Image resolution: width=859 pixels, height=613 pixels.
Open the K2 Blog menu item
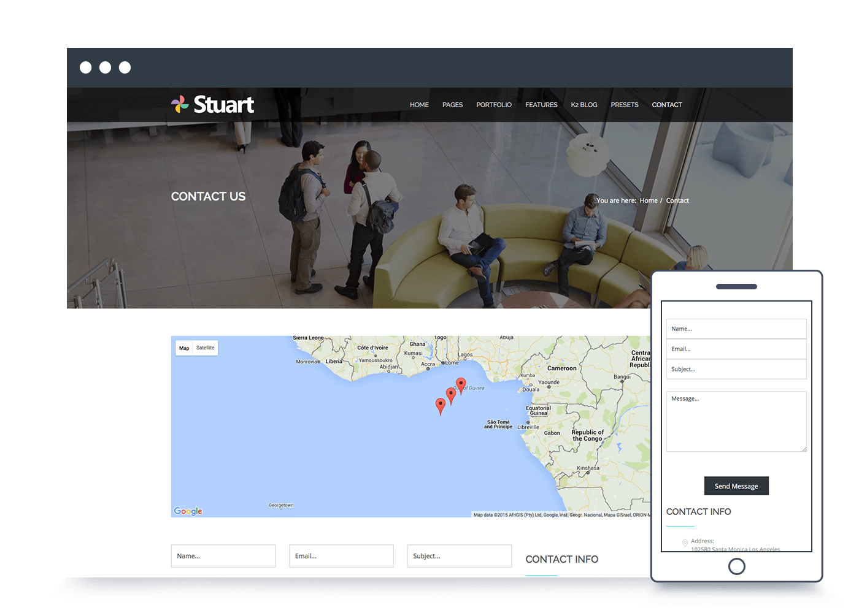click(x=584, y=105)
